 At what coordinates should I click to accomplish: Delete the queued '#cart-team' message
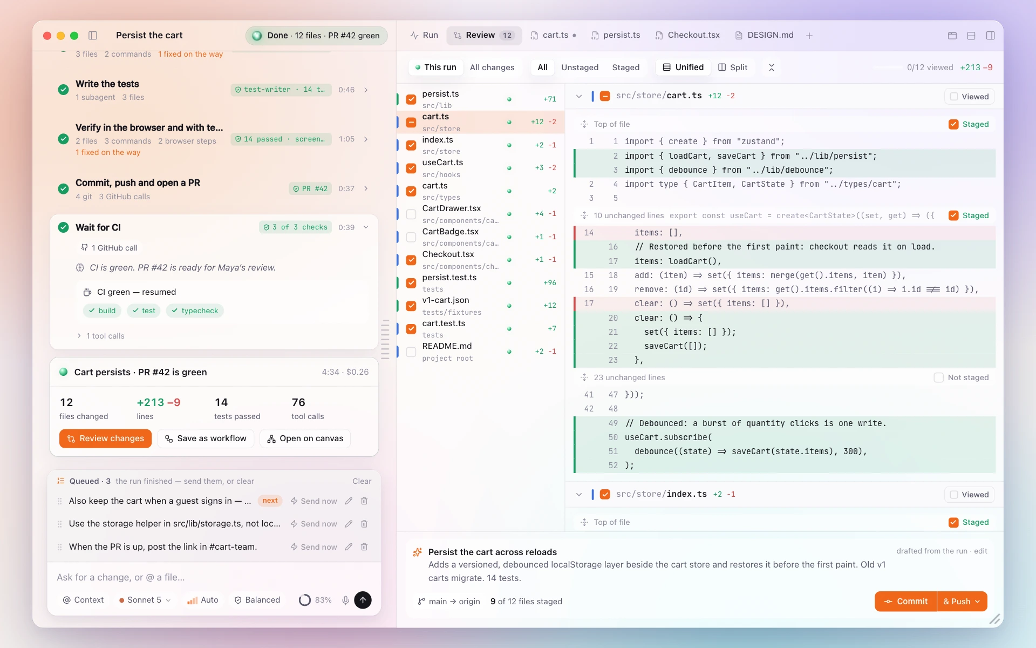364,547
